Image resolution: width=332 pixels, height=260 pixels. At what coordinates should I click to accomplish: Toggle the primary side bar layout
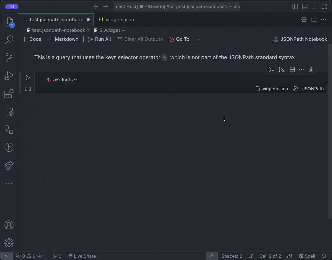295,6
